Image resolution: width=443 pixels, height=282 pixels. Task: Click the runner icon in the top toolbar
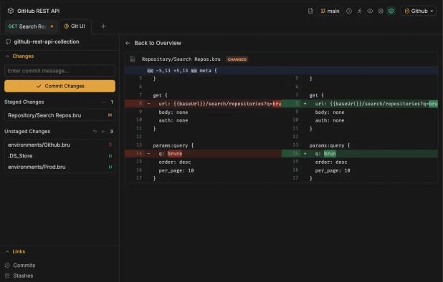pyautogui.click(x=359, y=11)
